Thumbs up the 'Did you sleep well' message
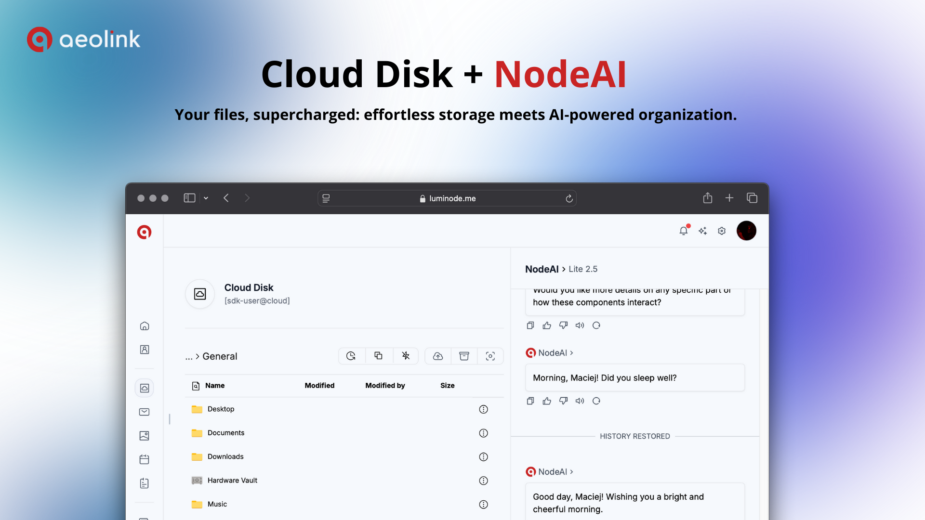Image resolution: width=925 pixels, height=520 pixels. pos(547,401)
